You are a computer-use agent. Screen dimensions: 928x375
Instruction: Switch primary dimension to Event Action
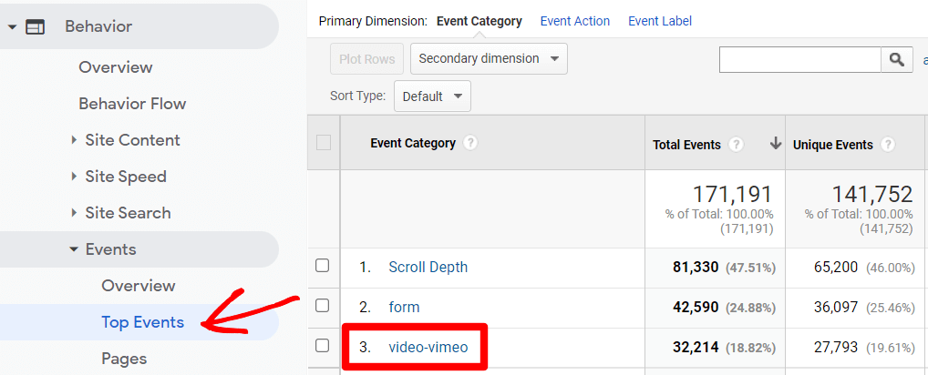[574, 21]
